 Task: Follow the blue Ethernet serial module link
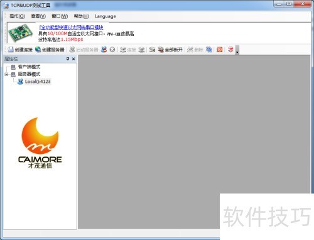(71, 27)
